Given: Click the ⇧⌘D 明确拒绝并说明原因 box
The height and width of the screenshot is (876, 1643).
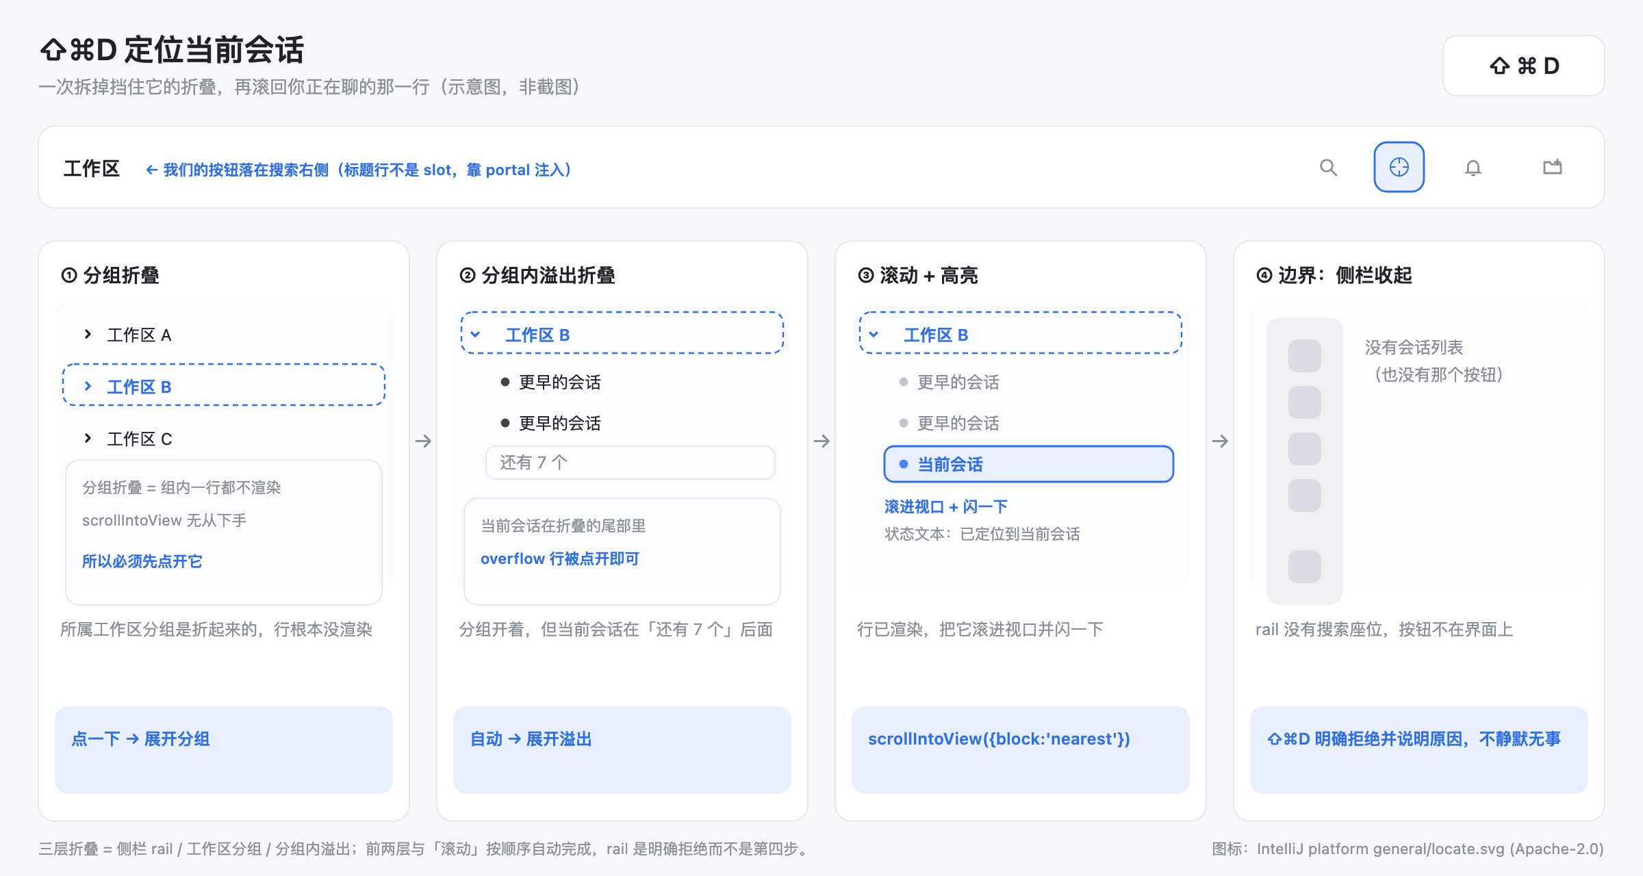Looking at the screenshot, I should pyautogui.click(x=1418, y=749).
